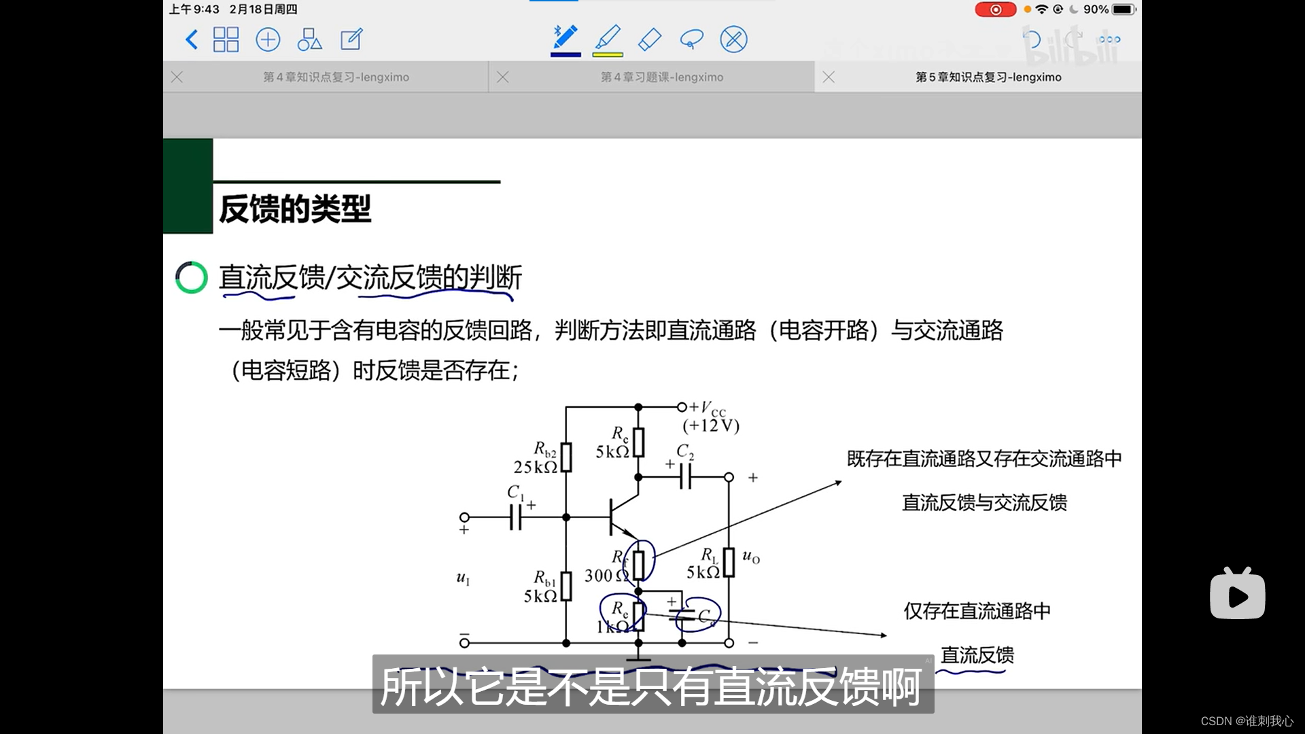Image resolution: width=1305 pixels, height=734 pixels.
Task: Select the 第5章知识点复习-lengximo tab
Action: tap(988, 77)
